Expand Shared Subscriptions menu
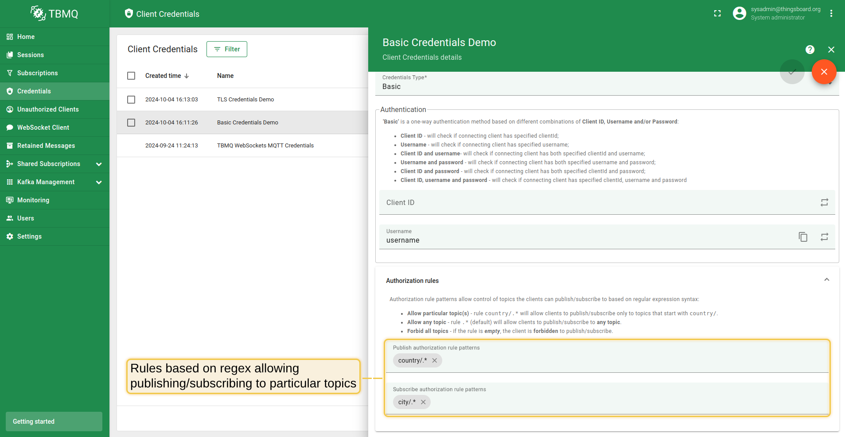Image resolution: width=845 pixels, height=437 pixels. pos(99,164)
